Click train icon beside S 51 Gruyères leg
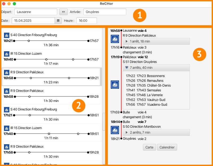Screen dimensions: 213x166 115,84
